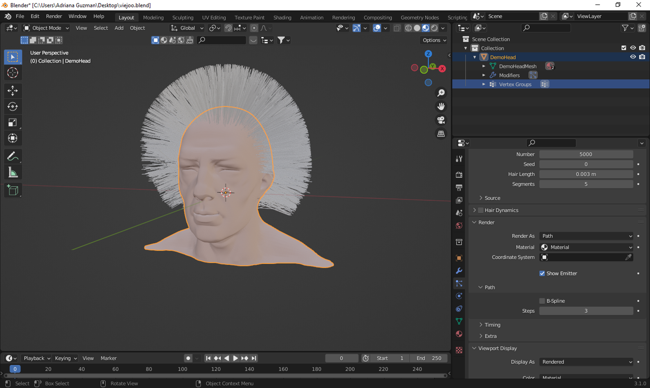Switch to the Shading workspace tab
Screen dimensions: 650x388
click(282, 17)
